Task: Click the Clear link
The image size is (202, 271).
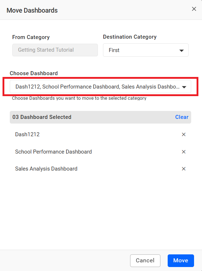Action: (182, 117)
